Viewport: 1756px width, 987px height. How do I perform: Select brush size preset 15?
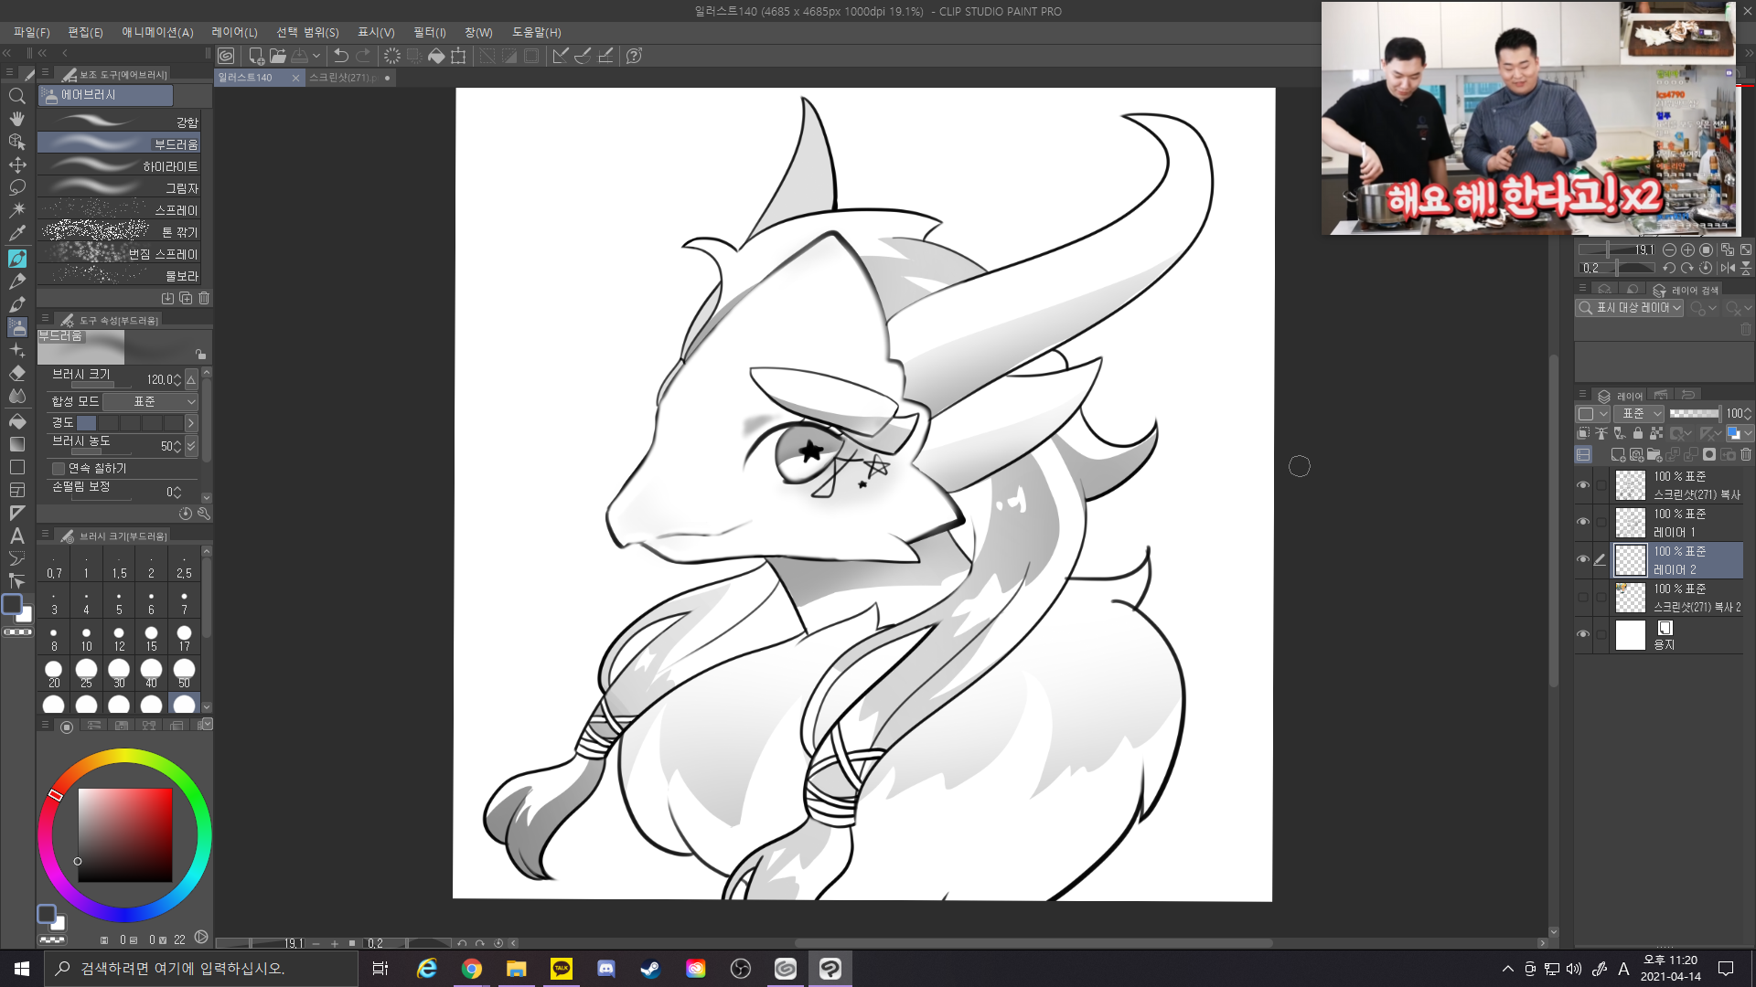(151, 637)
